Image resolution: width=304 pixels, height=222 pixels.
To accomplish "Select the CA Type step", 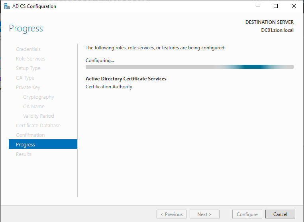I will coord(25,78).
